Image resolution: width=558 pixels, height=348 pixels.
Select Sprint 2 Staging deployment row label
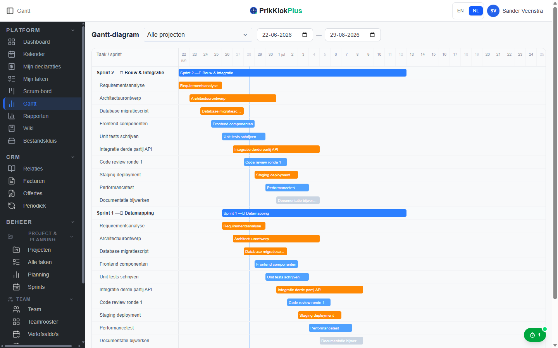(120, 175)
